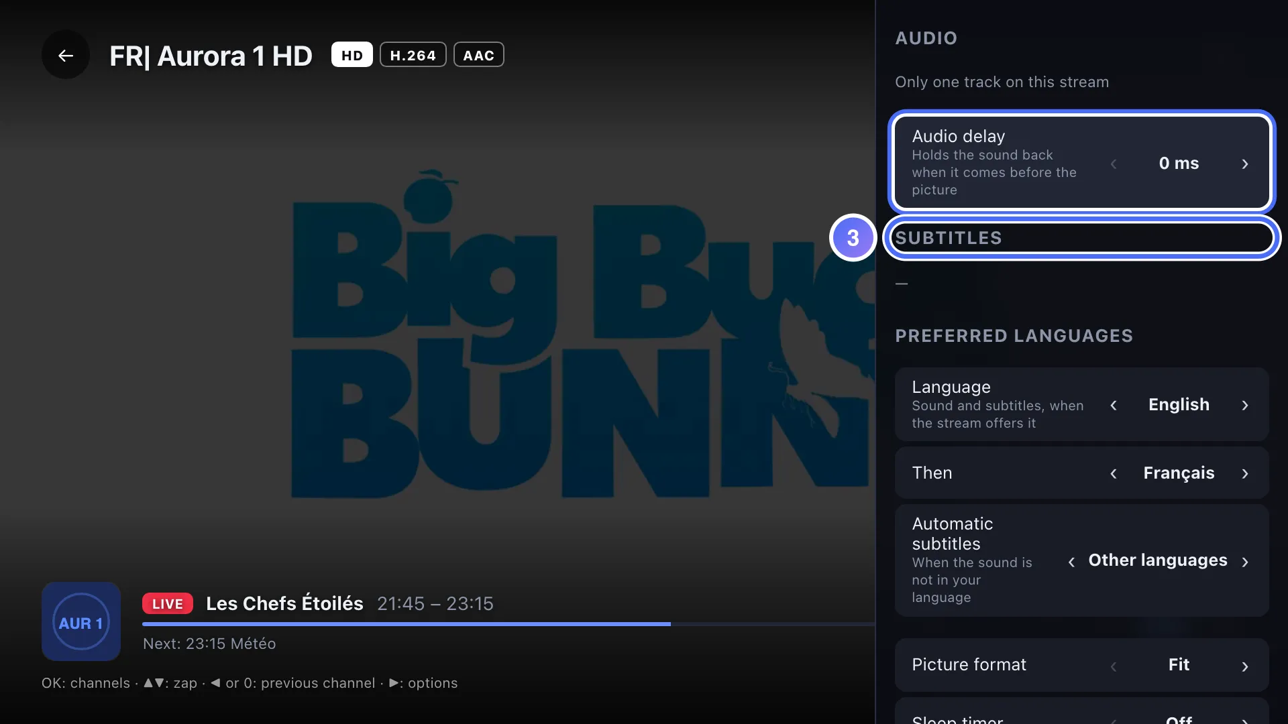This screenshot has height=724, width=1288.
Task: Change Picture format back from Fit
Action: pos(1114,666)
